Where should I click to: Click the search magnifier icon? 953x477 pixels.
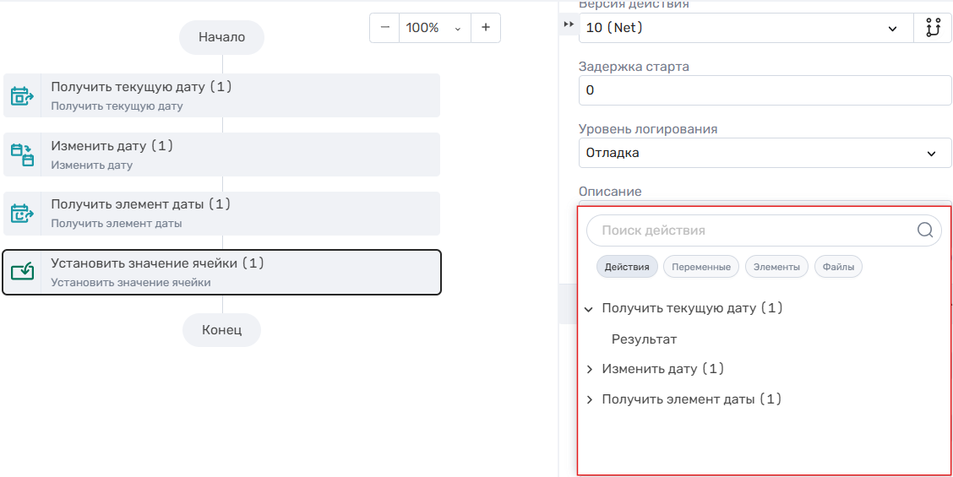pyautogui.click(x=925, y=230)
